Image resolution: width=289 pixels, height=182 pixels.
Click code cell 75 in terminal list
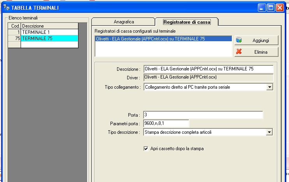pyautogui.click(x=14, y=38)
